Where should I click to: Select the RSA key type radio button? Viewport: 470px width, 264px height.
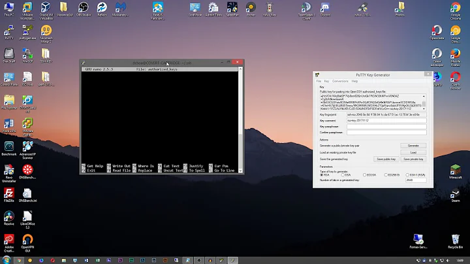321,174
